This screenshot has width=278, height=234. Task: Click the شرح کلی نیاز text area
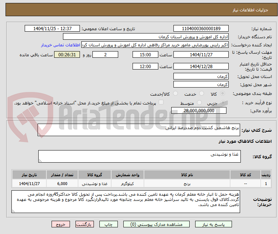(x=139, y=130)
